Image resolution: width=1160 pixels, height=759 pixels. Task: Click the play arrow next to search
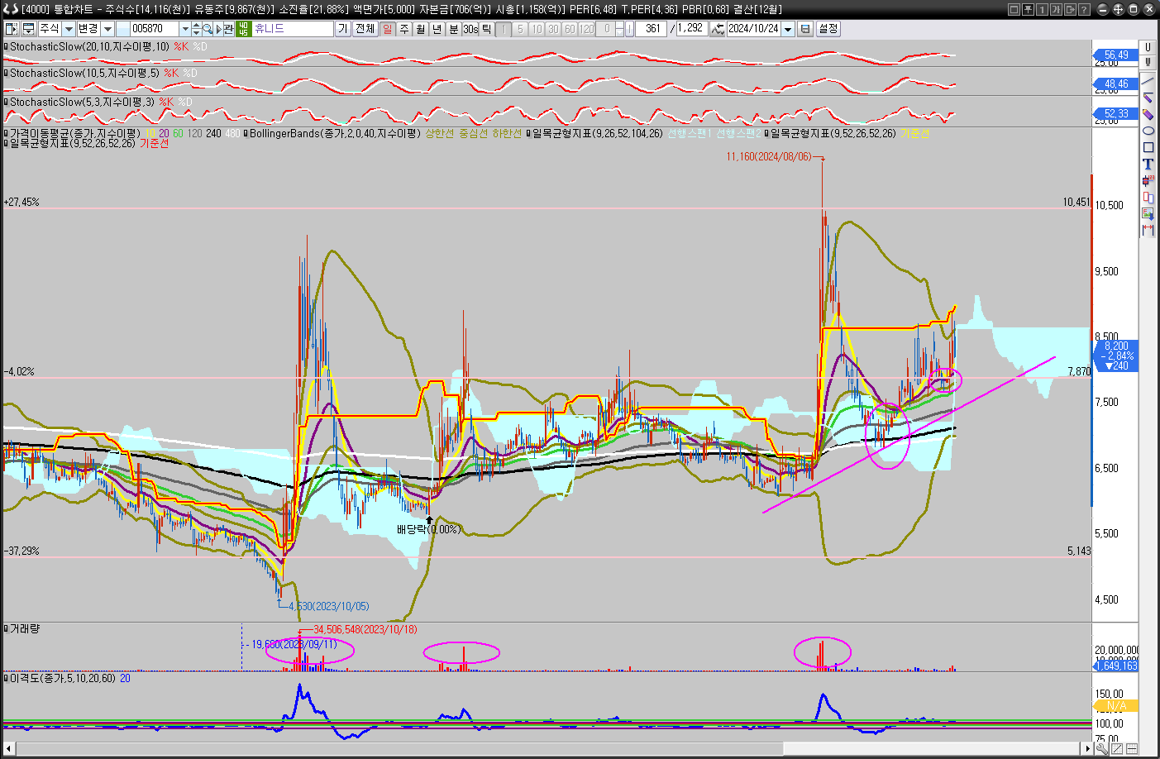click(219, 29)
